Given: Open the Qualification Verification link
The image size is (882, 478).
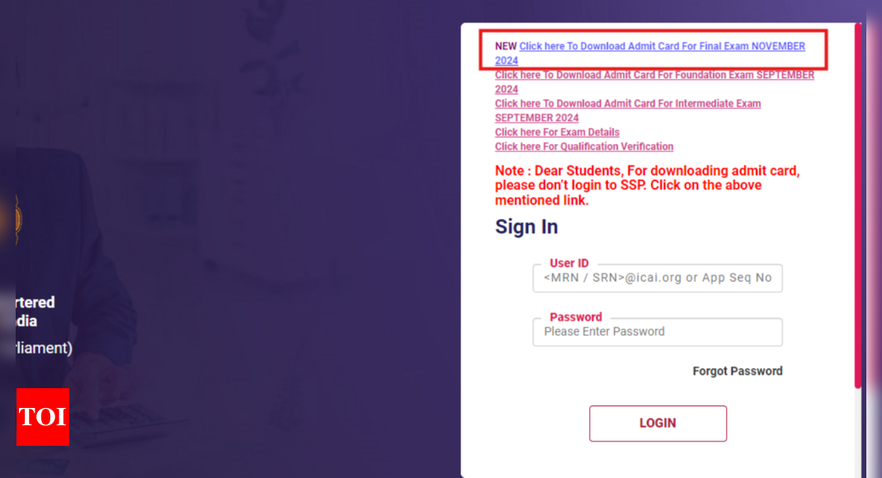Looking at the screenshot, I should point(584,146).
